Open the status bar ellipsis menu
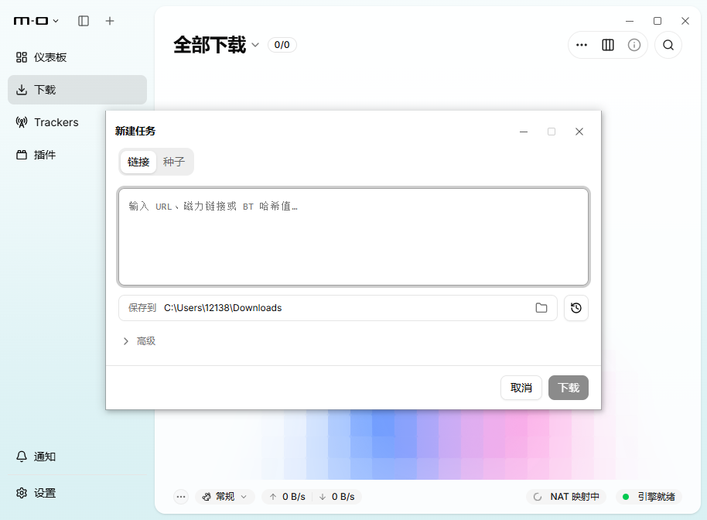 tap(181, 497)
